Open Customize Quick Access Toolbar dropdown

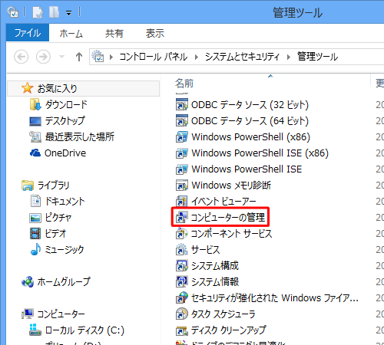[x=68, y=12]
